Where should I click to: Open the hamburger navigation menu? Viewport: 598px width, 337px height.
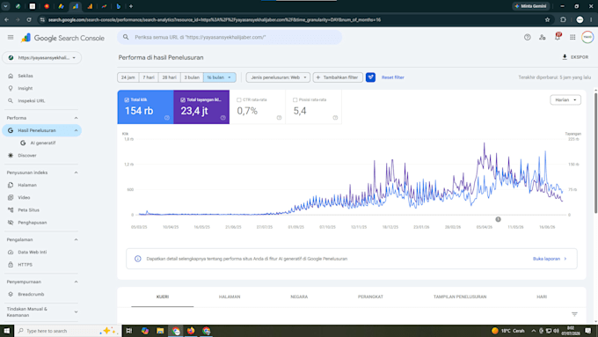[x=11, y=38]
